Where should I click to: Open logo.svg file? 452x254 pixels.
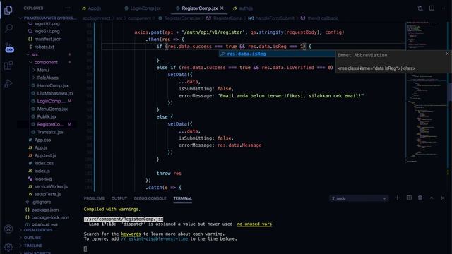pyautogui.click(x=43, y=179)
